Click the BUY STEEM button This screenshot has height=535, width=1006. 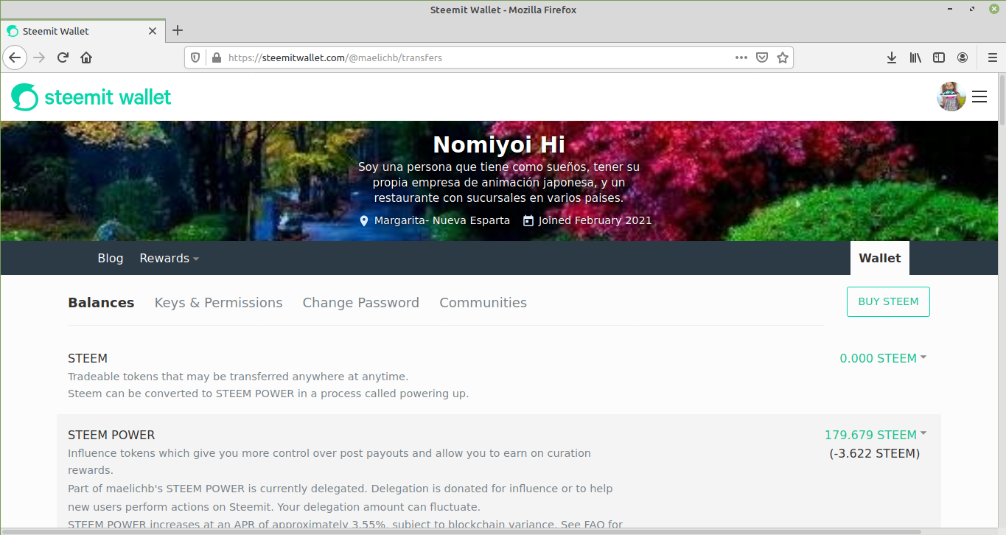point(888,301)
